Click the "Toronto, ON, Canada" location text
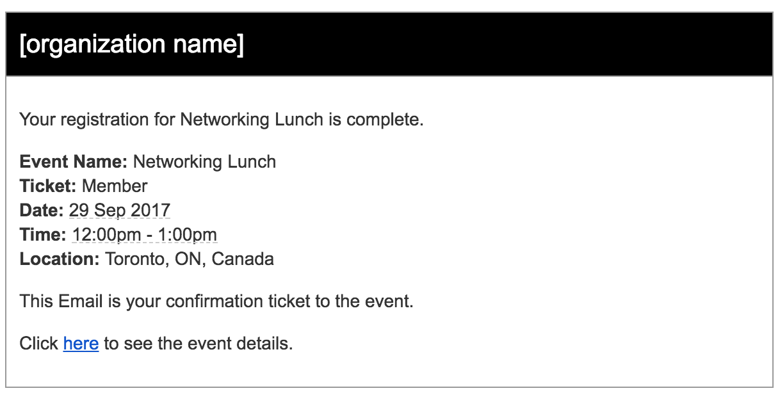 click(x=190, y=259)
